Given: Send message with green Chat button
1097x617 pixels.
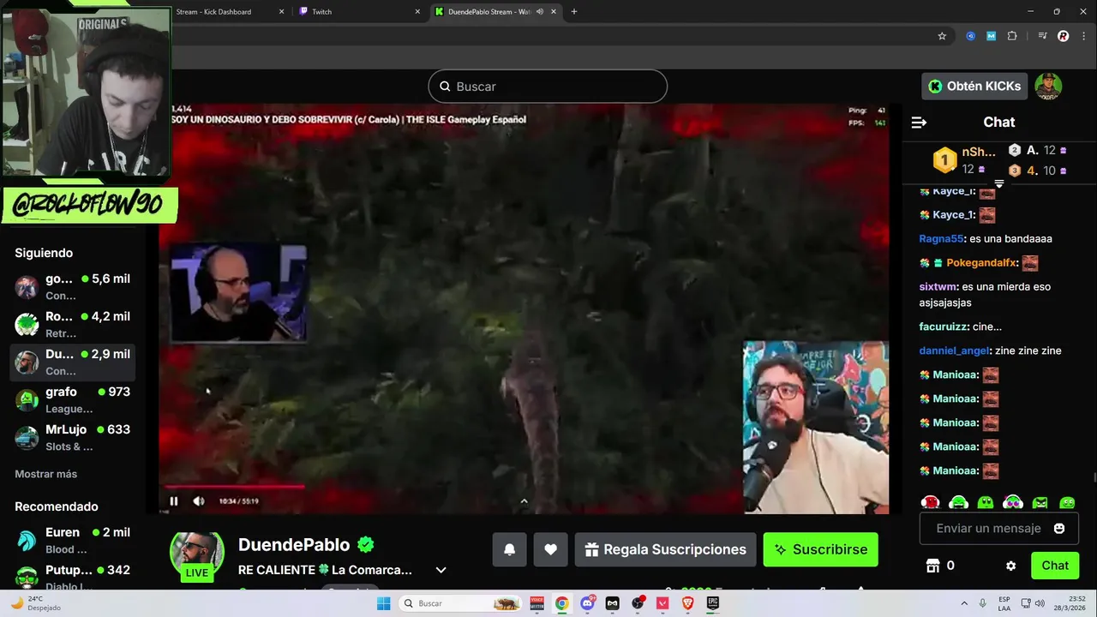Looking at the screenshot, I should pyautogui.click(x=1055, y=566).
